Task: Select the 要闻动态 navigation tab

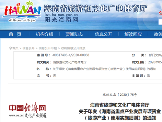Action: point(74,34)
